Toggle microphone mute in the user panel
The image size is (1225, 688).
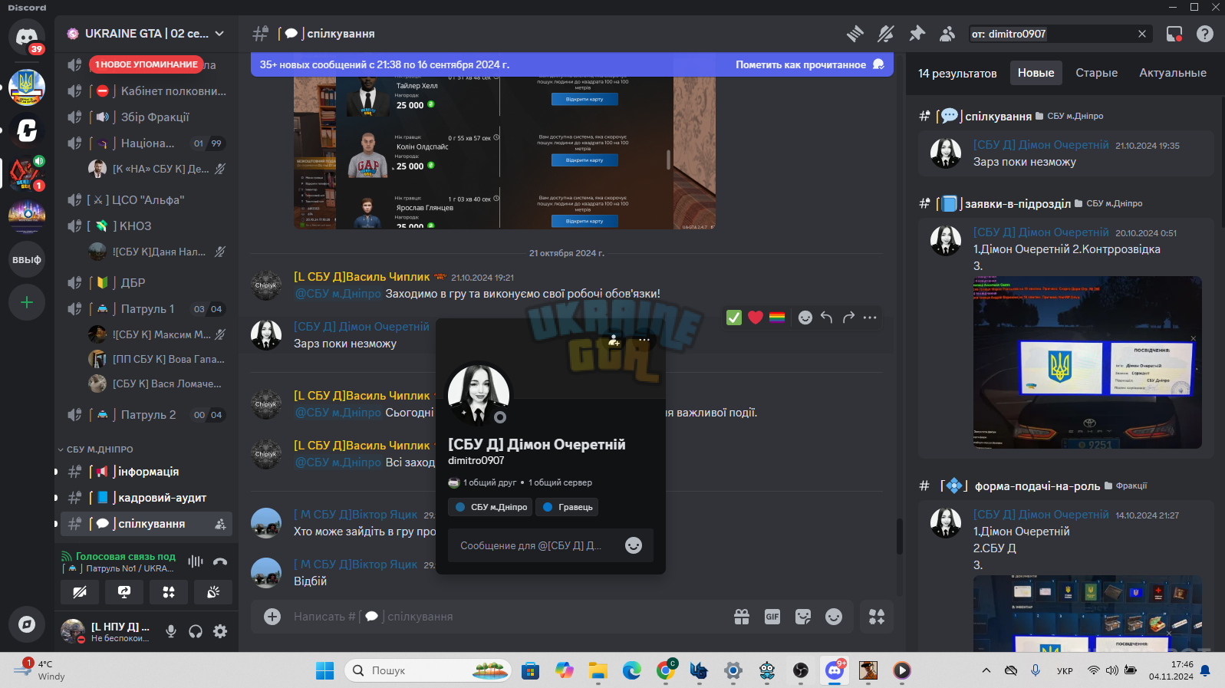tap(171, 631)
